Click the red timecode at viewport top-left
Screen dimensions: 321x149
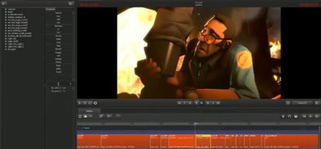89,4
